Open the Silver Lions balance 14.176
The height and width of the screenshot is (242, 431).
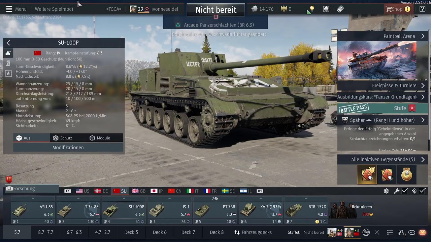tap(263, 9)
